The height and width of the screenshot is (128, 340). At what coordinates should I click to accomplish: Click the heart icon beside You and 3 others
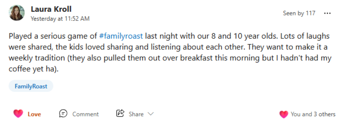284,114
